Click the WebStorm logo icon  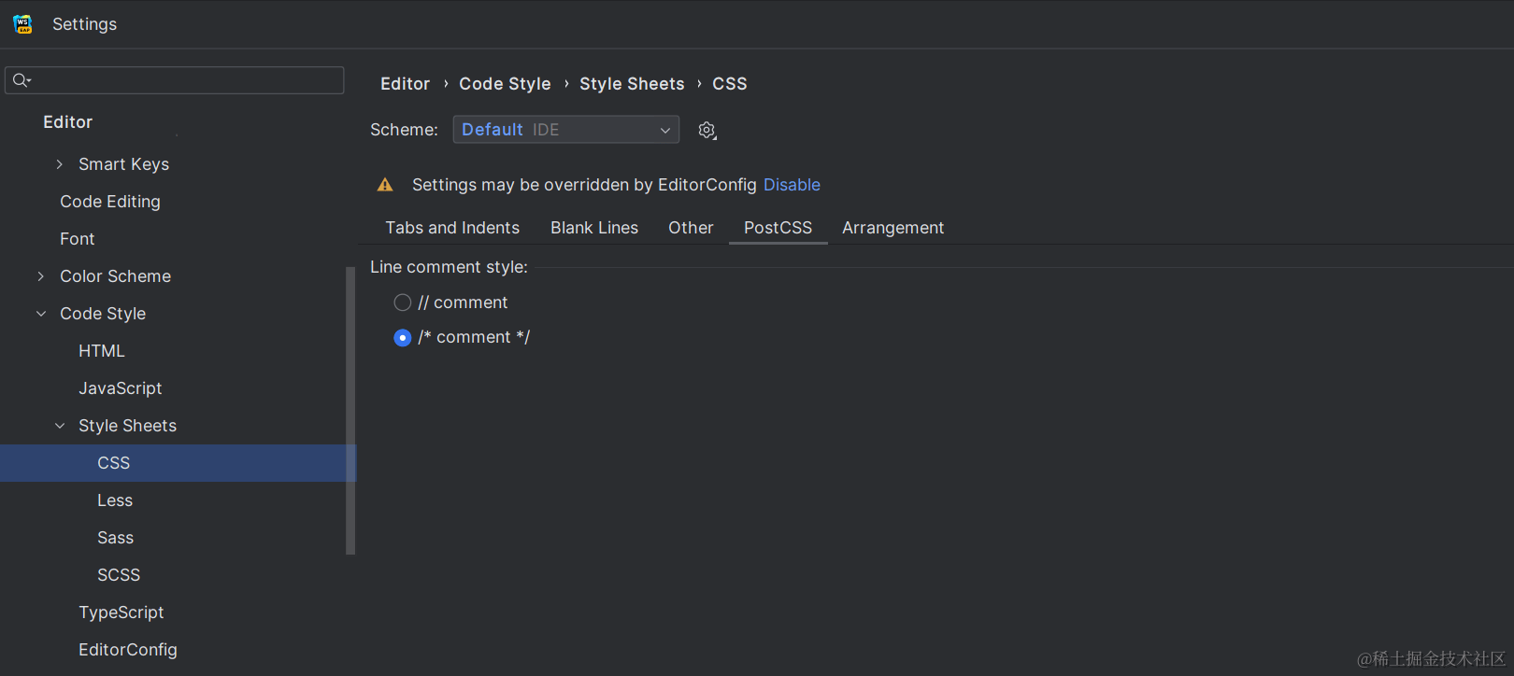pos(22,24)
